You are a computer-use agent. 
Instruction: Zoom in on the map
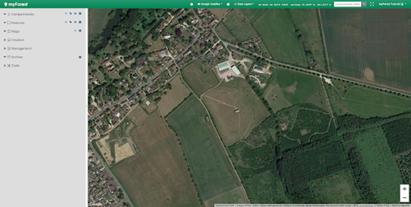point(404,189)
